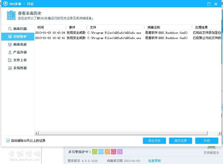Open the 产品升级 log section
Screen dimensions: 223x164
[18, 52]
